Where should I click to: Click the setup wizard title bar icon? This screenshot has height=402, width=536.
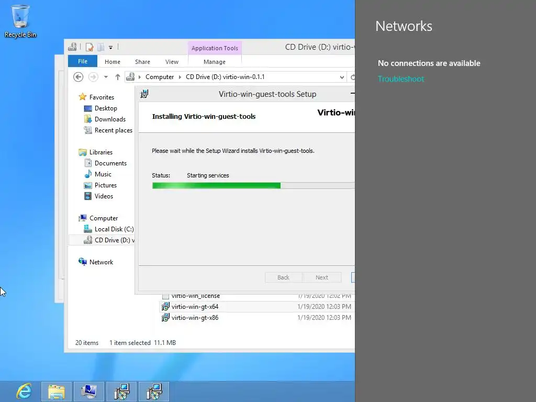pos(144,94)
